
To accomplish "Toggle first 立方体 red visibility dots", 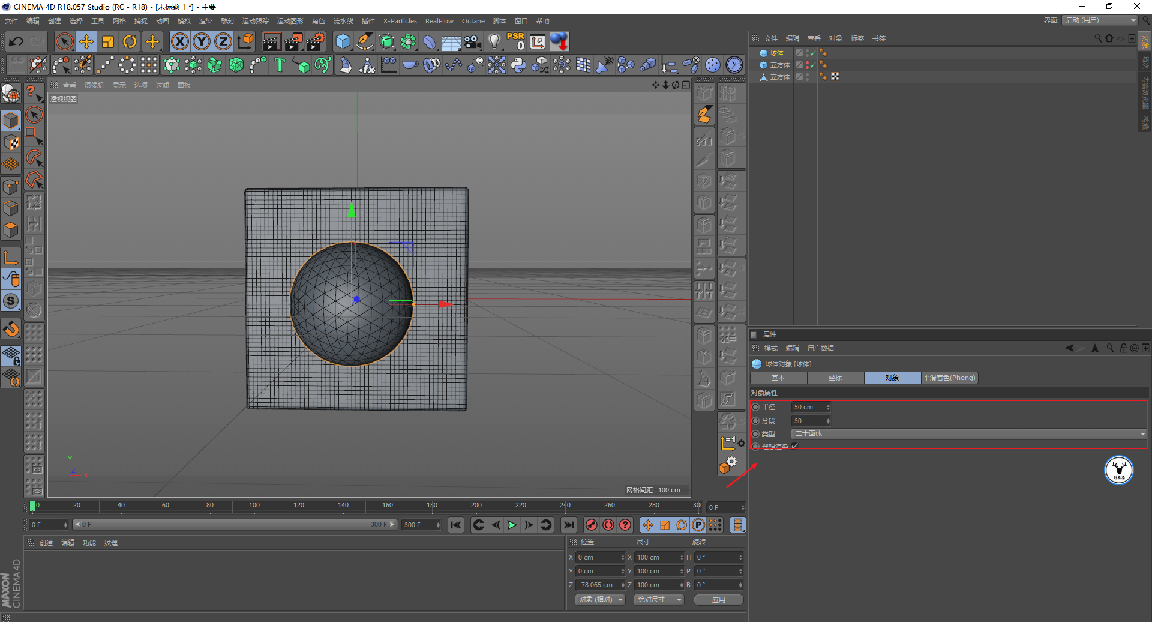I will pyautogui.click(x=807, y=65).
